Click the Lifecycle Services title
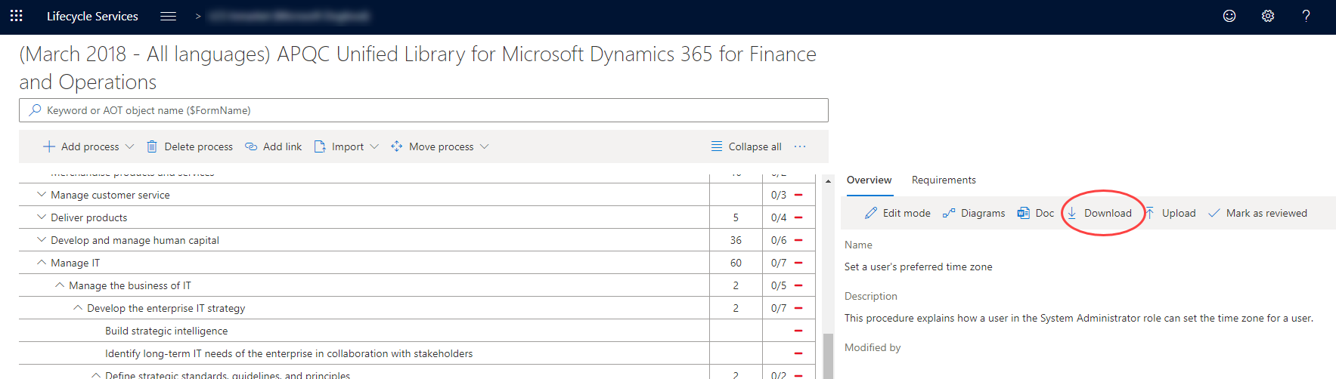Image resolution: width=1336 pixels, height=379 pixels. 92,16
